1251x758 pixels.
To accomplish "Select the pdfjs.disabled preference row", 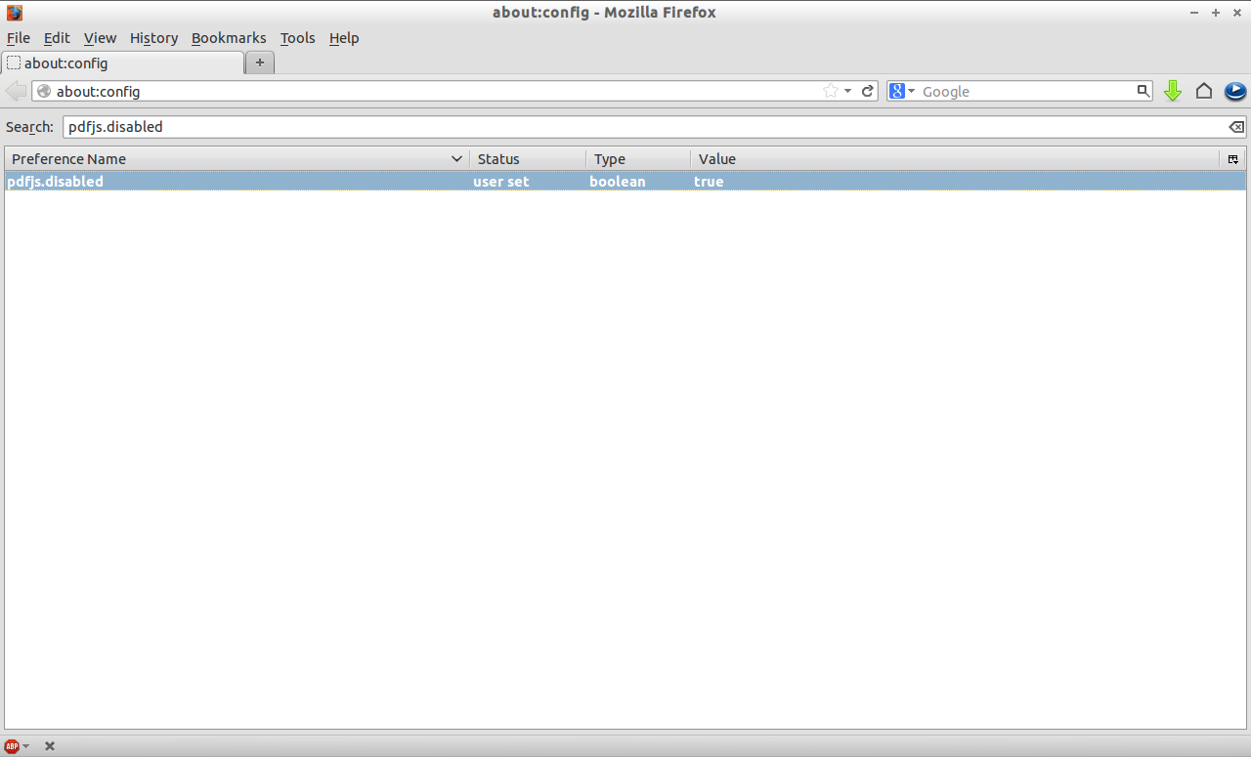I will [625, 182].
